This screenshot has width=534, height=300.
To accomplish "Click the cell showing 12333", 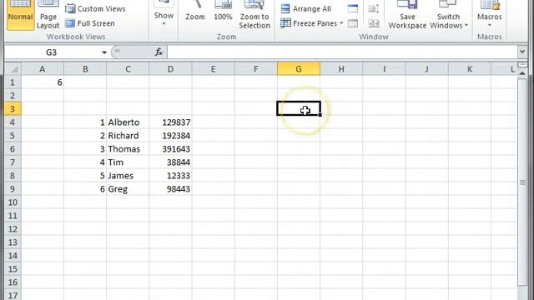I will [x=170, y=176].
